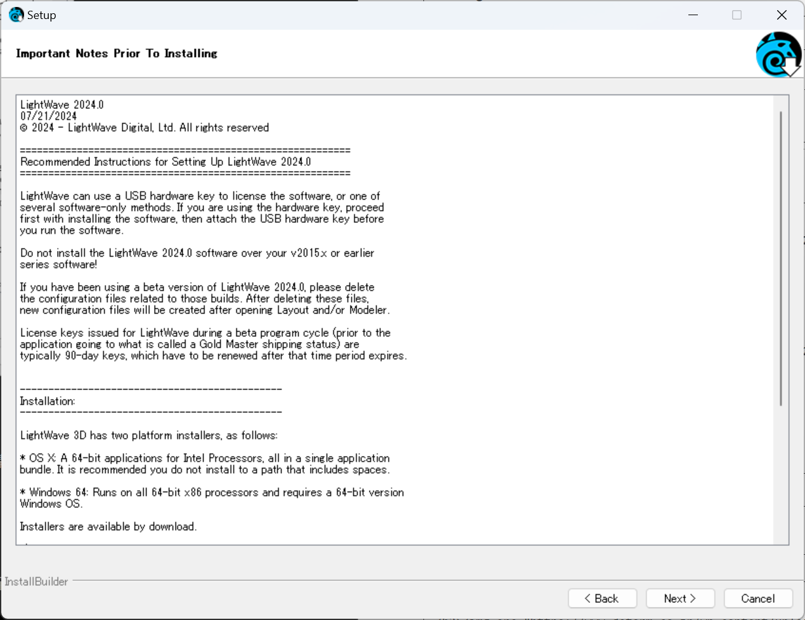Screen dimensions: 805x620
Task: Click the Next button
Action: point(680,598)
